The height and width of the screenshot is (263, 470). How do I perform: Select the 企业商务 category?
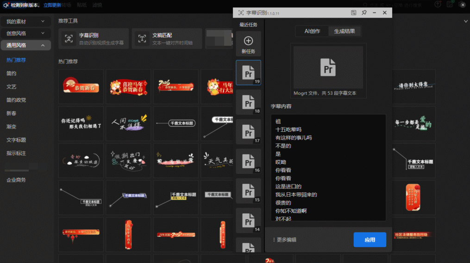point(16,180)
